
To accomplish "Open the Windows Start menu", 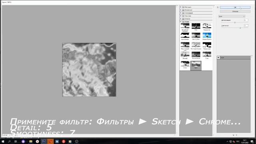I will pos(3,141).
